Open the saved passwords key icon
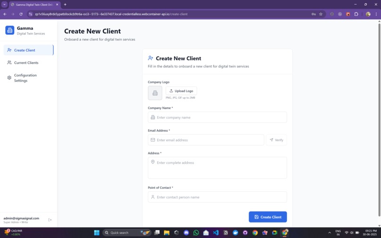 pyautogui.click(x=313, y=14)
